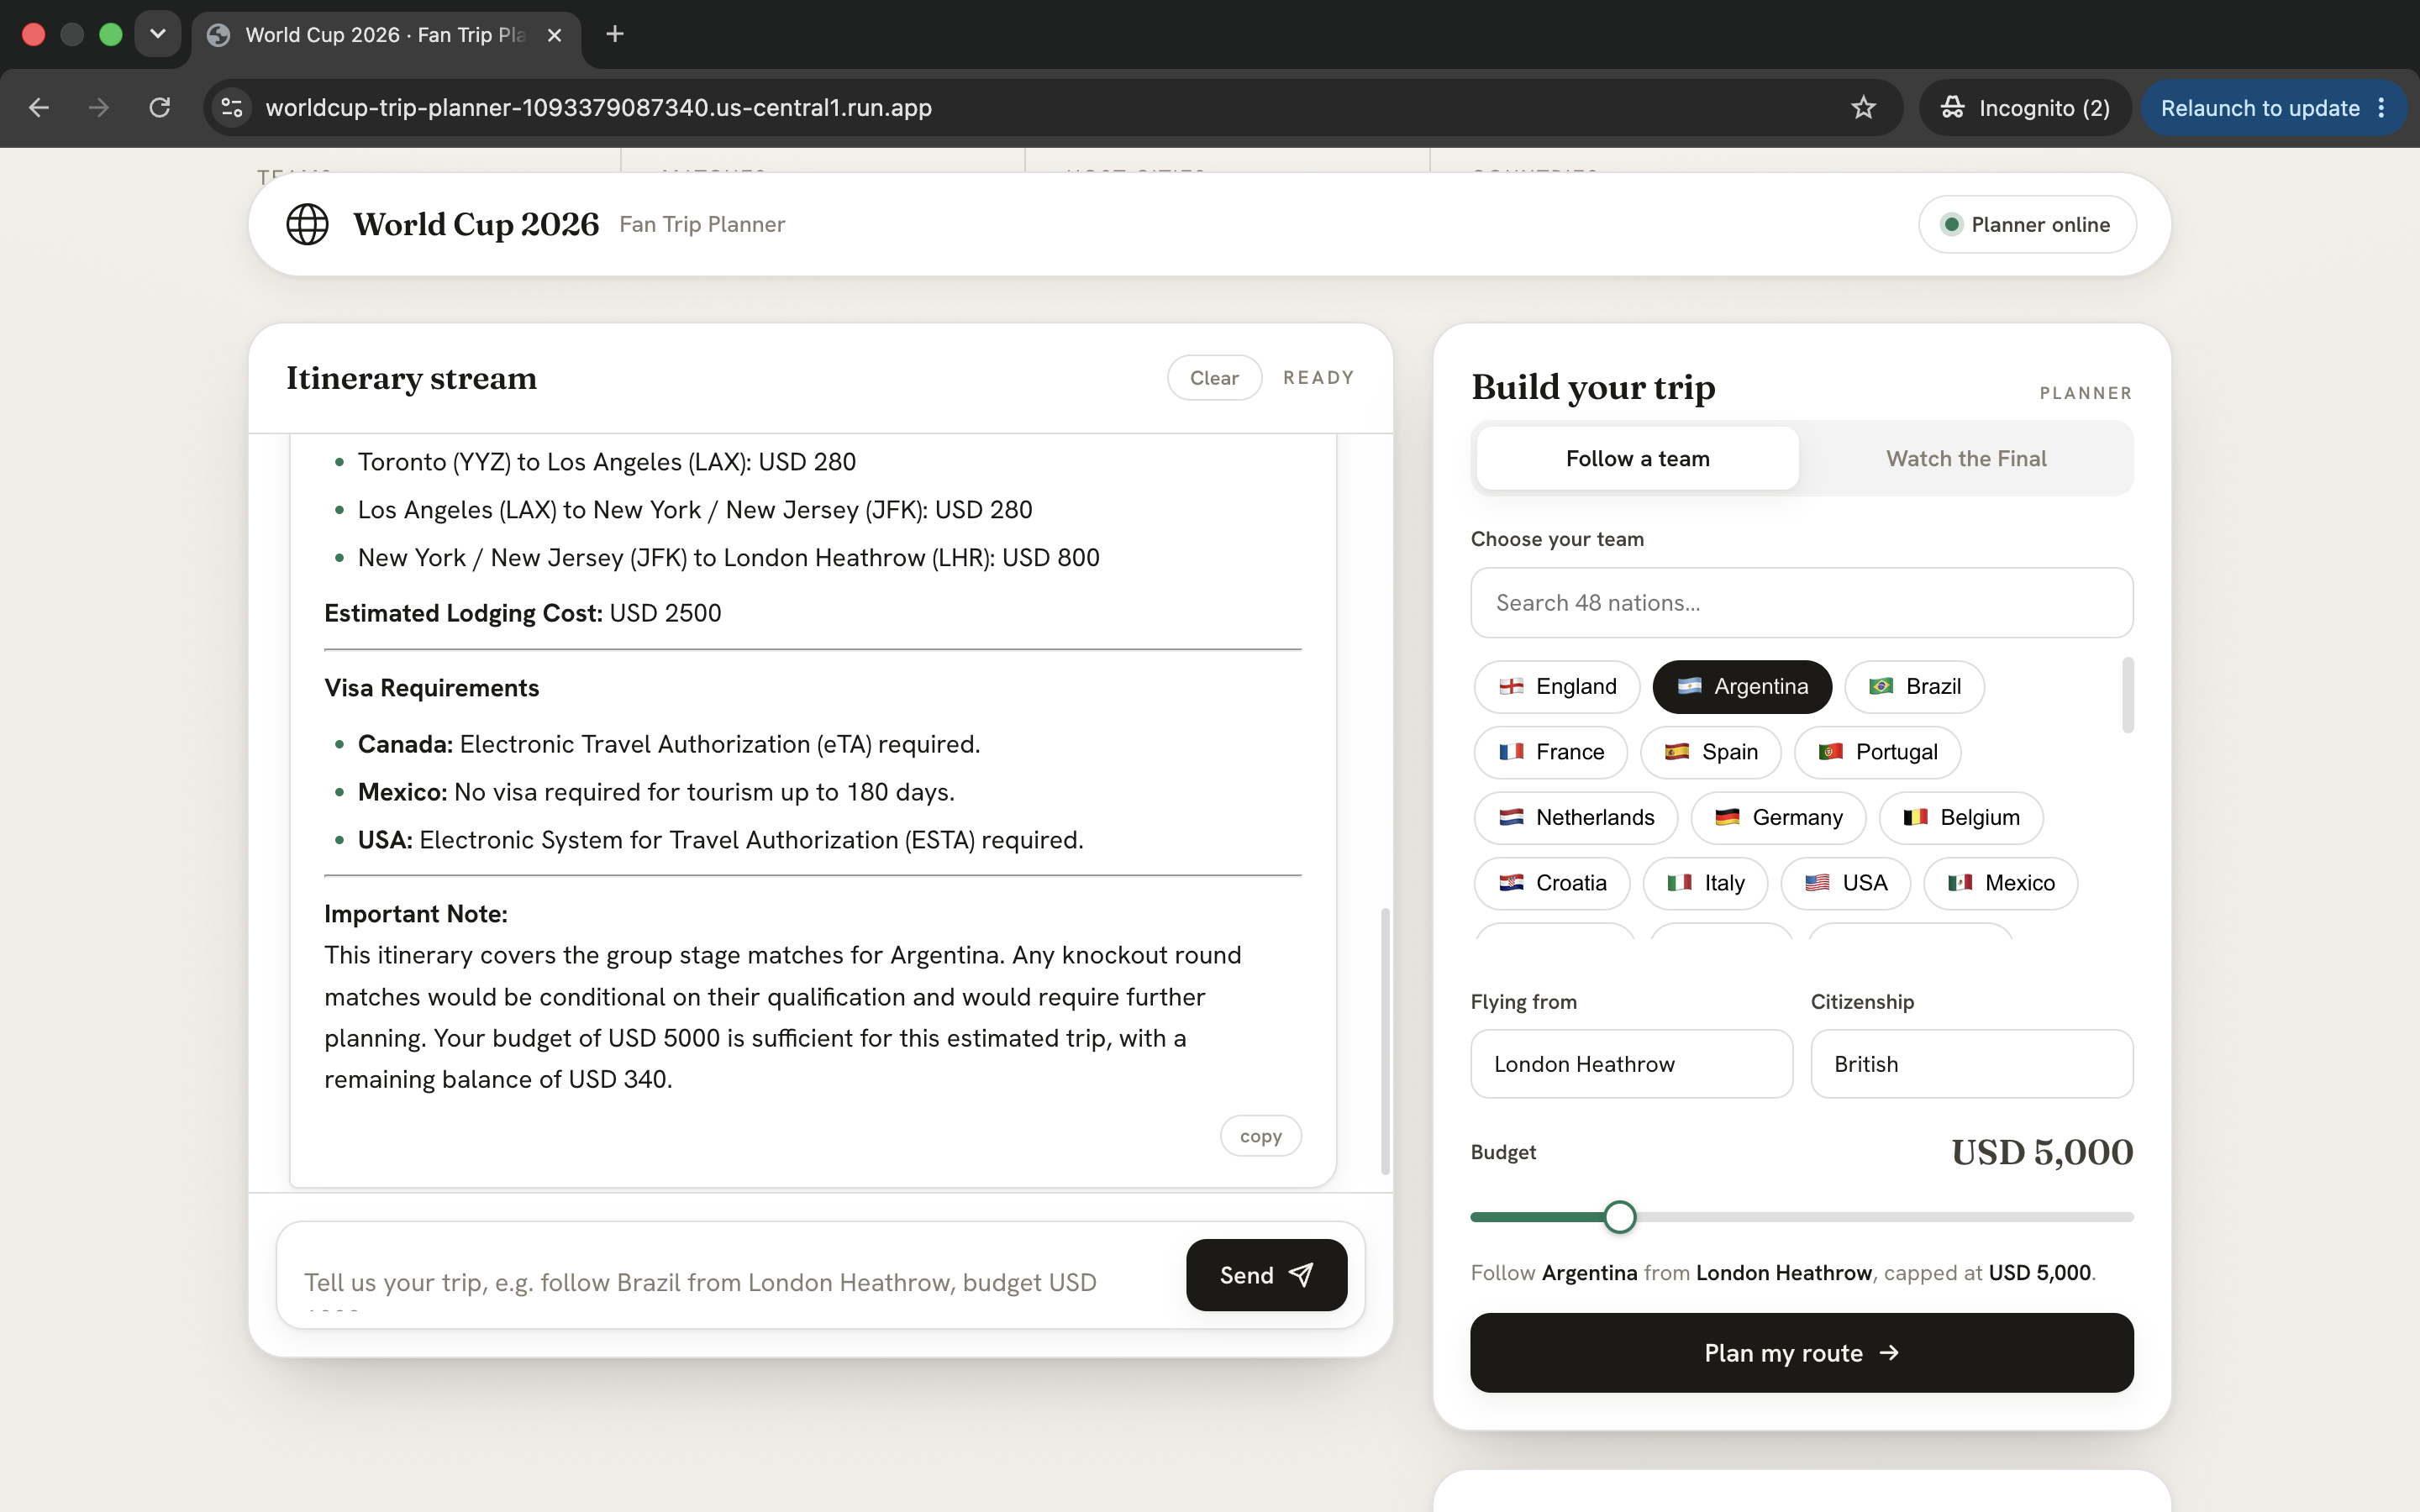Switch to Watch the Final tab
The width and height of the screenshot is (2420, 1512).
click(1966, 459)
